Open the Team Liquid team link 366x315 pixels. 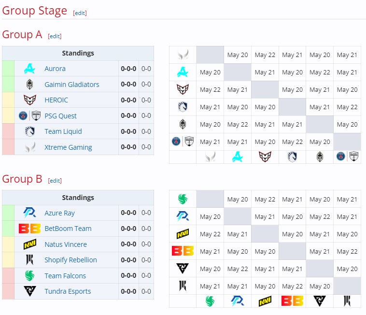(63, 131)
